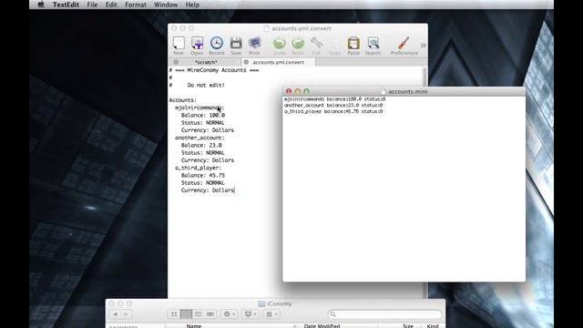583x328 pixels.
Task: Click the a_third_player line in accounts.mini
Action: pos(333,111)
